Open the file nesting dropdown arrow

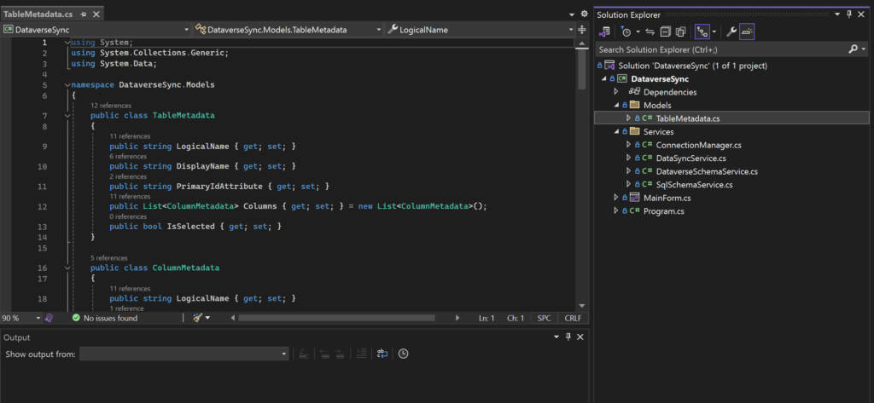[x=714, y=32]
